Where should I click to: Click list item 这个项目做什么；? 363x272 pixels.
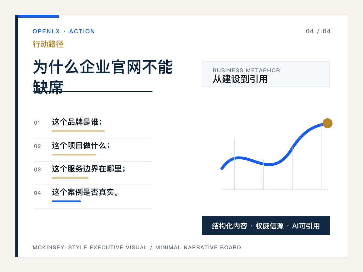(x=81, y=146)
